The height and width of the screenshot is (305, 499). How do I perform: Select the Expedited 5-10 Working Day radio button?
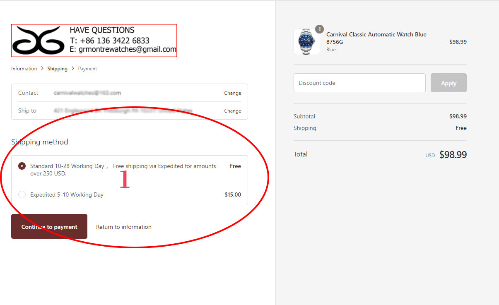point(22,195)
